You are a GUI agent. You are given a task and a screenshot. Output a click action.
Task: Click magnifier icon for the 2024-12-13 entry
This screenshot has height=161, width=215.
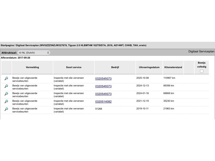(x=6, y=86)
